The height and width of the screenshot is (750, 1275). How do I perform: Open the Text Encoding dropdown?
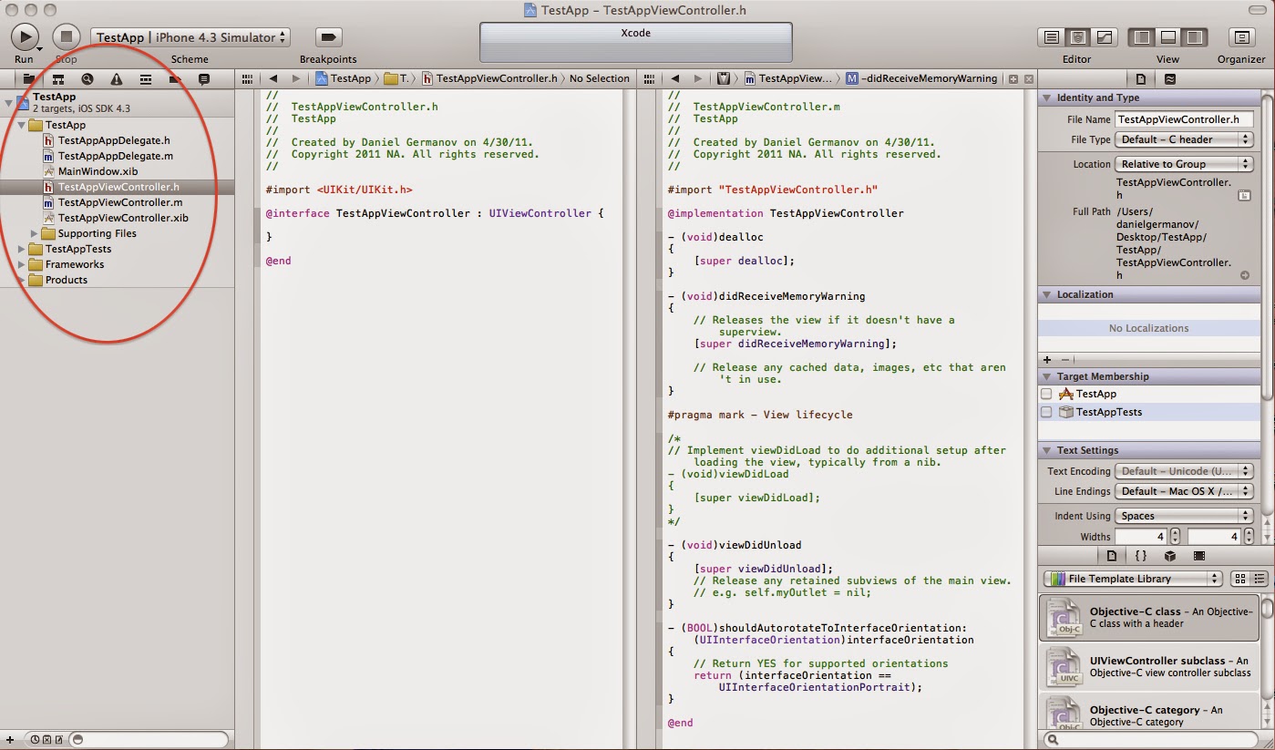click(1184, 471)
